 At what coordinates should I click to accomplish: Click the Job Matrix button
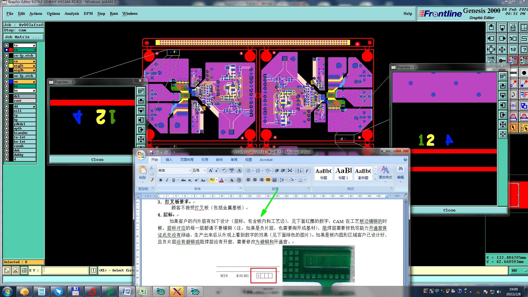(23, 37)
